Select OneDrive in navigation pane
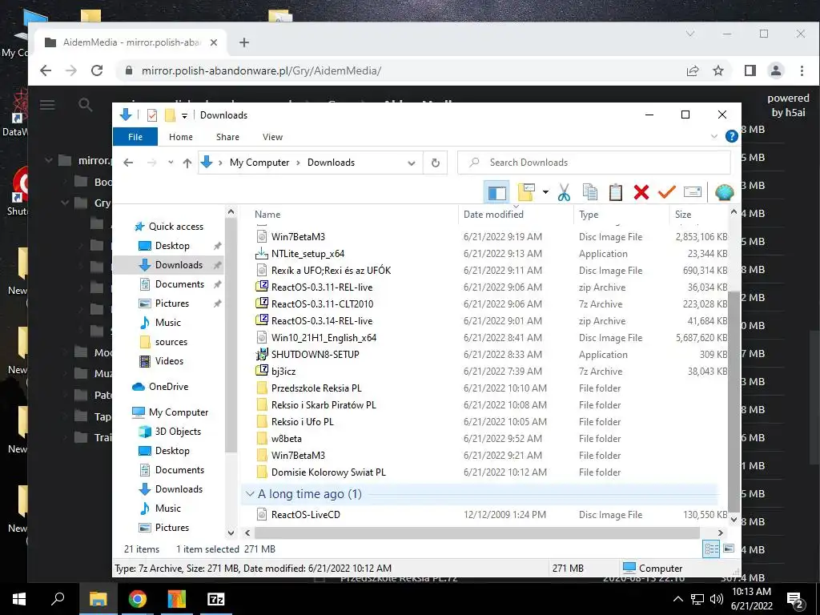The width and height of the screenshot is (820, 615). pyautogui.click(x=168, y=387)
